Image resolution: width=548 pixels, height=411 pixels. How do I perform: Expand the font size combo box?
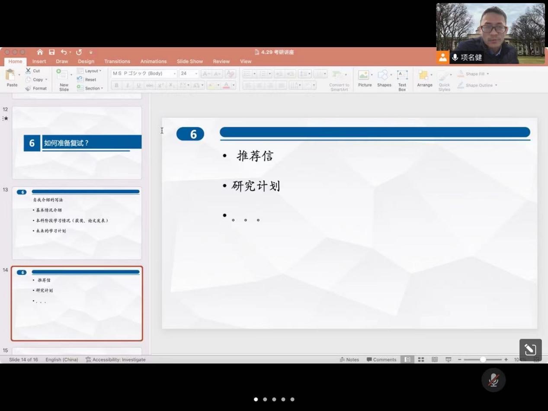pyautogui.click(x=196, y=74)
